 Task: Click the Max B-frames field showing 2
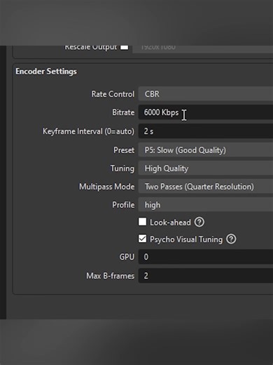point(206,276)
